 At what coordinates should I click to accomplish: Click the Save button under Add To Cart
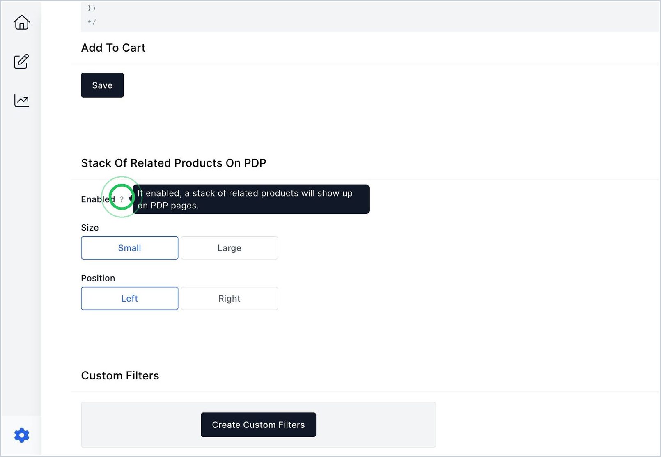(x=102, y=85)
